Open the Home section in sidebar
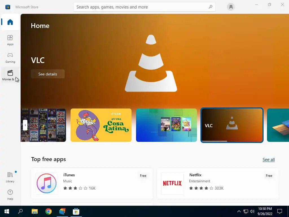The width and height of the screenshot is (289, 217). click(10, 22)
